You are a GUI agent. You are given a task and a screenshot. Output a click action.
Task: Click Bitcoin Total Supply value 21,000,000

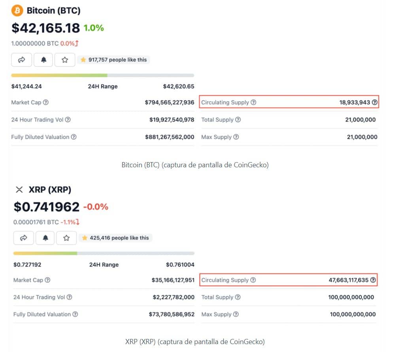pyautogui.click(x=360, y=119)
